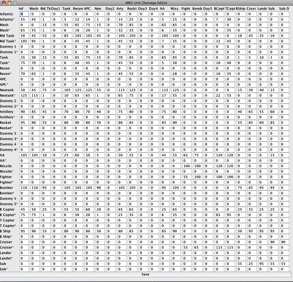Edit Dummy 1 vs Inf field
This screenshot has width=293, height=282.
(24, 47)
